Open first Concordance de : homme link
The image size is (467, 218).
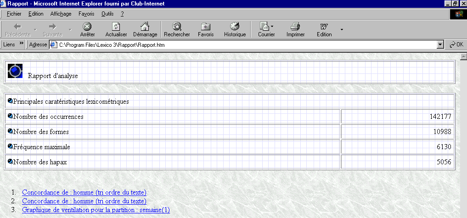tap(84, 192)
